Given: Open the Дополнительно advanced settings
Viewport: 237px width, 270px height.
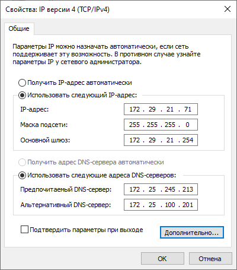Looking at the screenshot, I should pos(192,233).
